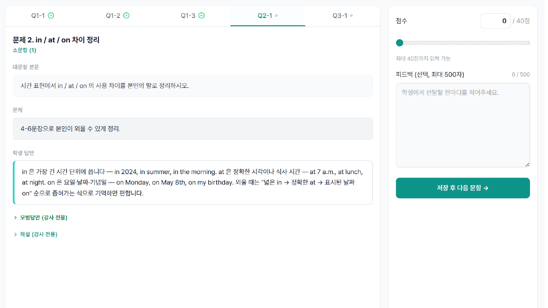Click the 대문항 본문 text box

coord(193,86)
